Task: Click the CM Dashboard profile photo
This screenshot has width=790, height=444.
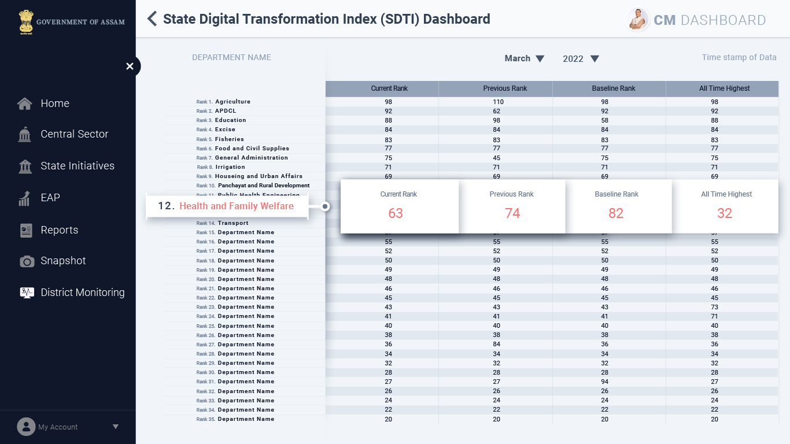Action: (637, 20)
